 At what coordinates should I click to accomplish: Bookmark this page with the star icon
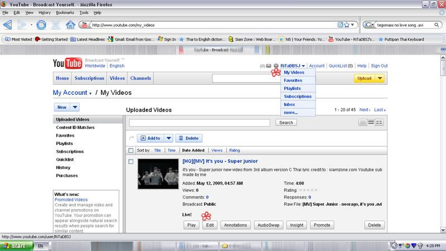coord(346,25)
